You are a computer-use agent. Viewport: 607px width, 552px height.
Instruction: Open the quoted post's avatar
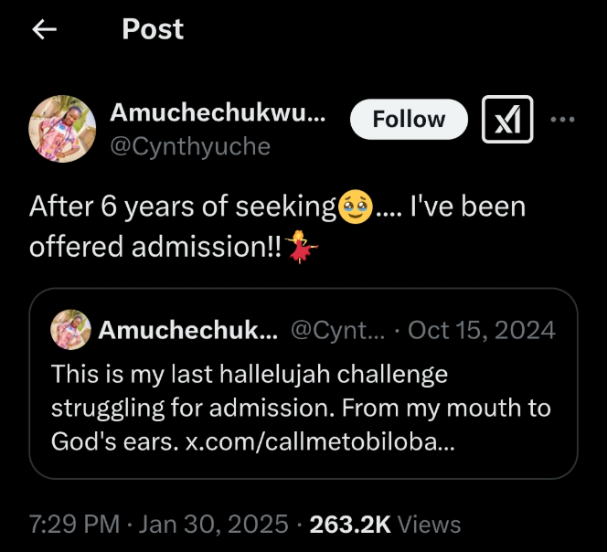[x=70, y=330]
